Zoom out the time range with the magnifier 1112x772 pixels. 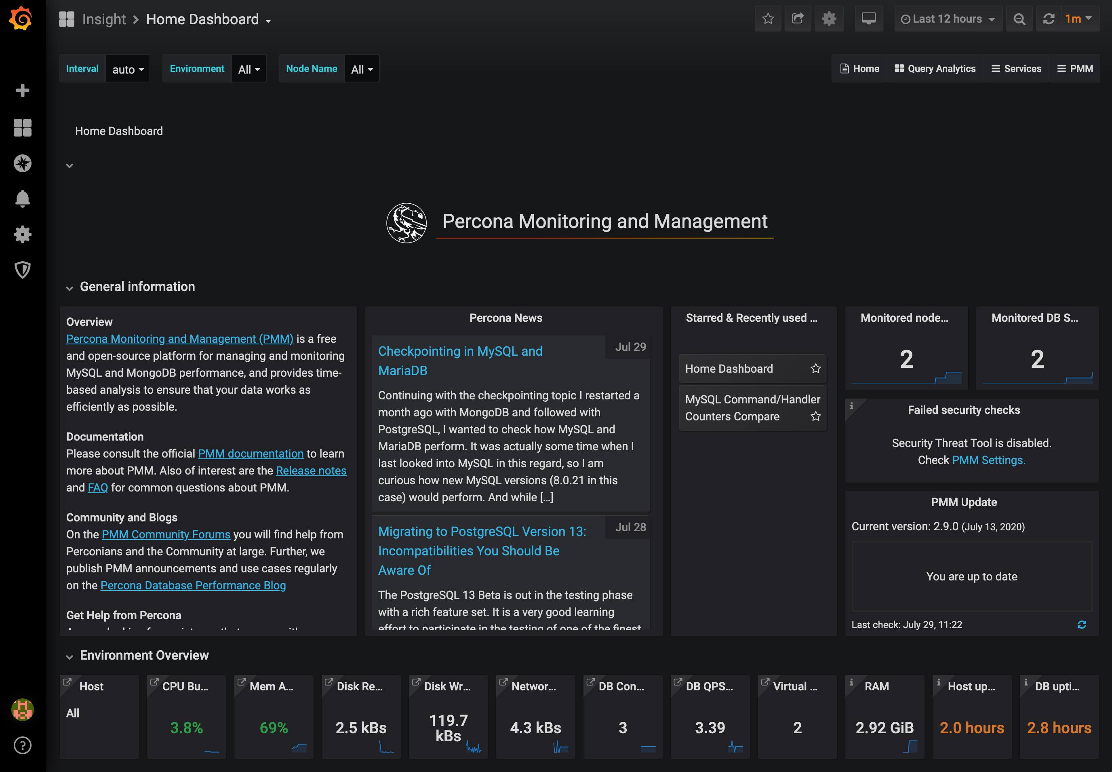pyautogui.click(x=1019, y=18)
